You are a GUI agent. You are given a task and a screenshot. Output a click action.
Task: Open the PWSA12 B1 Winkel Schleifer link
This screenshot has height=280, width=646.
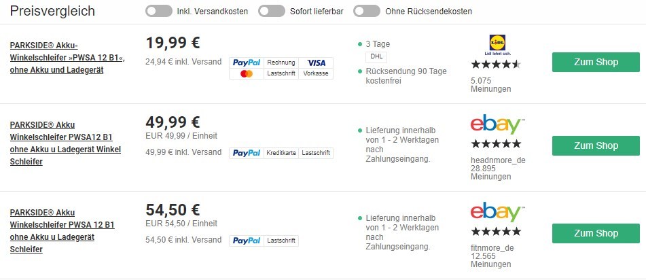(x=65, y=143)
